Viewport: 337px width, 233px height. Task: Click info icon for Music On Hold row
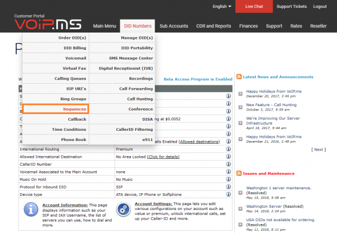[x=228, y=179]
